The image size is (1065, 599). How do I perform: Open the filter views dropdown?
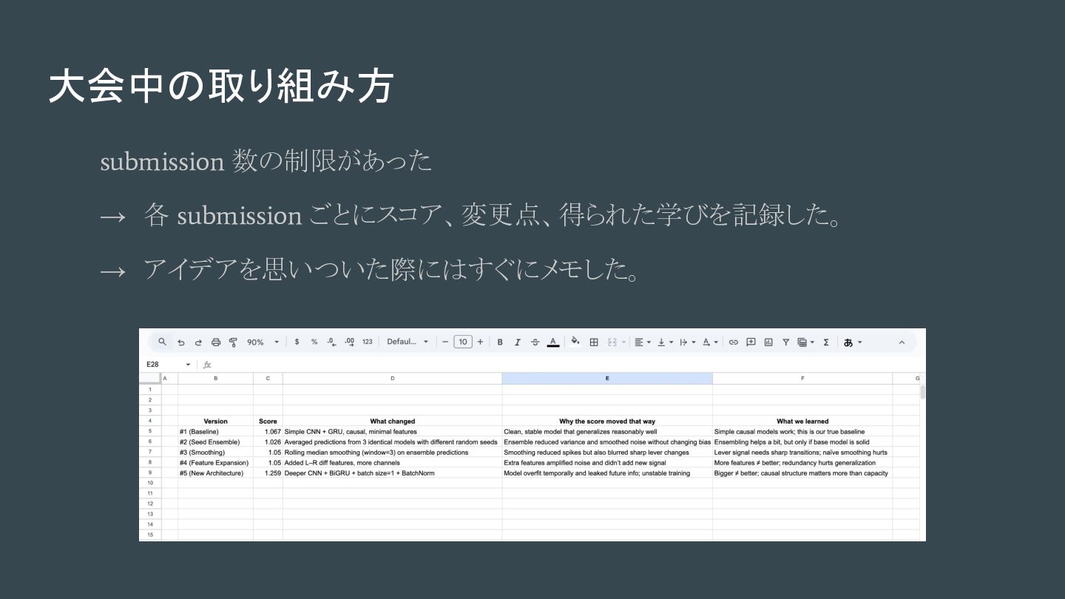click(805, 342)
